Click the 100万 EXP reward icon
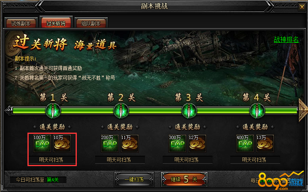The width and height of the screenshot is (308, 192). coord(42,143)
